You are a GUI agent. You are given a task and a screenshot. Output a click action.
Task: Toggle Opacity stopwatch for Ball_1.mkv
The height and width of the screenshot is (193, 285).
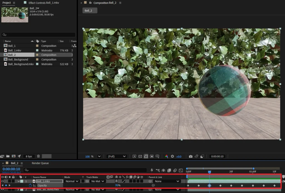(30, 185)
